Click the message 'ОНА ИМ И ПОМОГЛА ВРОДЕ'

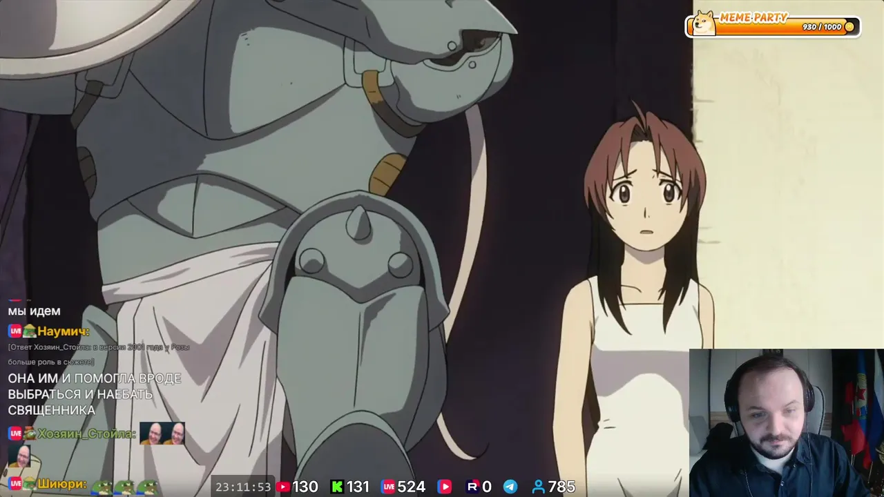pos(95,378)
